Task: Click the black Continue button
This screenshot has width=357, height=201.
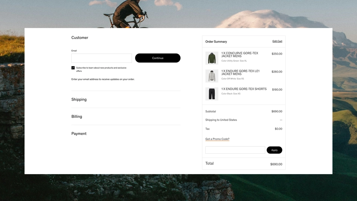Action: pos(157,58)
